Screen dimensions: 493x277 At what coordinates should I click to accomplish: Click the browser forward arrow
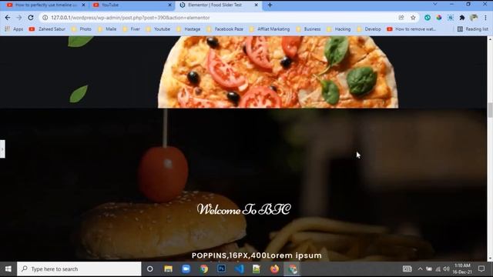click(x=18, y=18)
